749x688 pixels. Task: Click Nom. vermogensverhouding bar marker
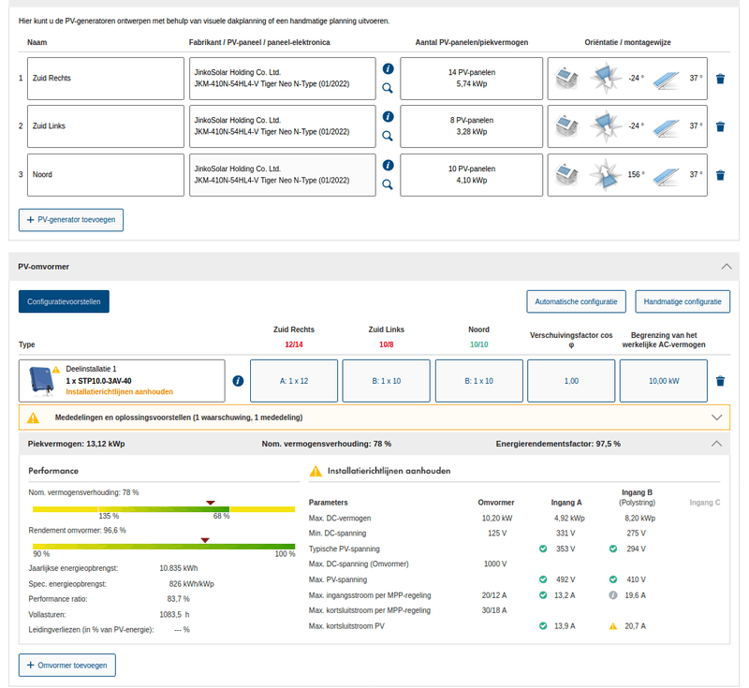point(210,503)
